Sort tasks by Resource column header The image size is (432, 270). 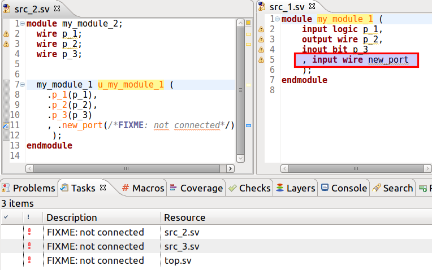pos(296,217)
